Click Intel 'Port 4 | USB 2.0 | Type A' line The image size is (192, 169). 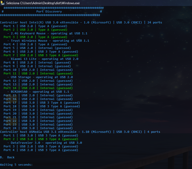pyautogui.click(x=35, y=44)
